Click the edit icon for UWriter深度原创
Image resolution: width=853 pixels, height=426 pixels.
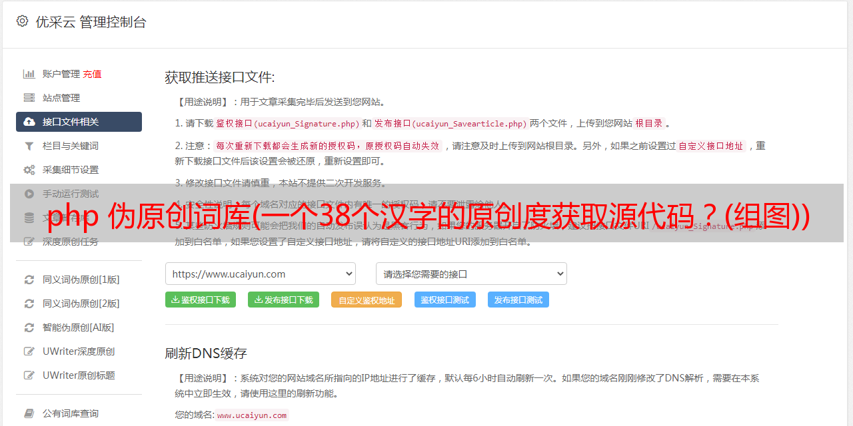[29, 351]
